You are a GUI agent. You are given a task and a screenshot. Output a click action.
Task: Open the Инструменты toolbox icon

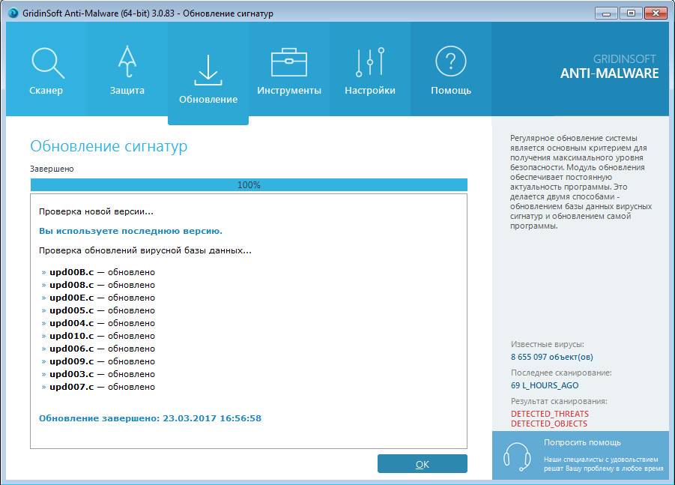[x=289, y=62]
